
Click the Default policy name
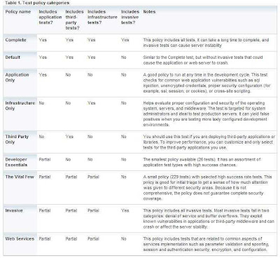pos(13,57)
